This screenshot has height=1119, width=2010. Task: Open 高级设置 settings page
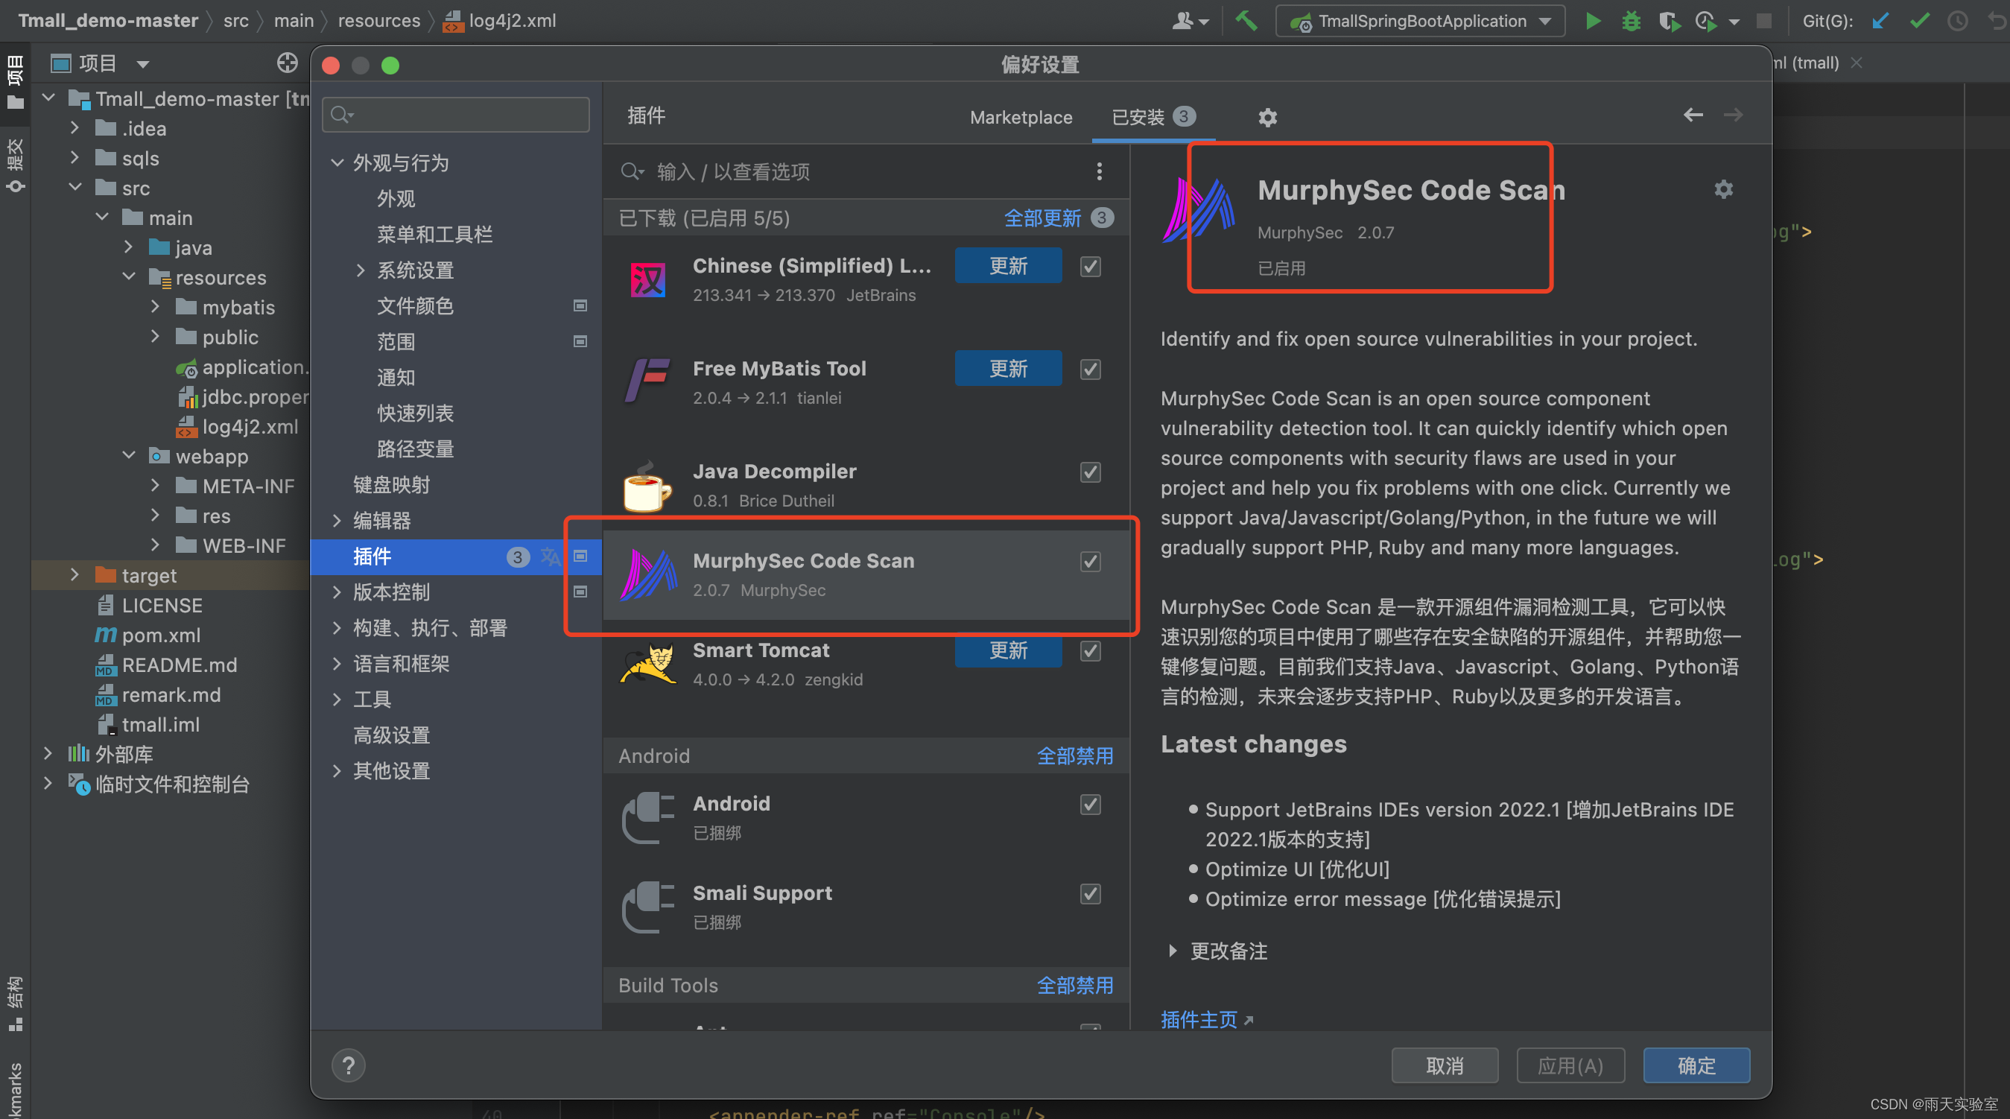tap(391, 735)
